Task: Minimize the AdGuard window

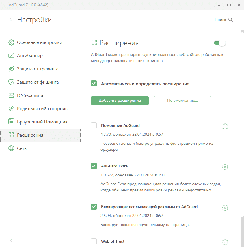Action: (x=219, y=5)
